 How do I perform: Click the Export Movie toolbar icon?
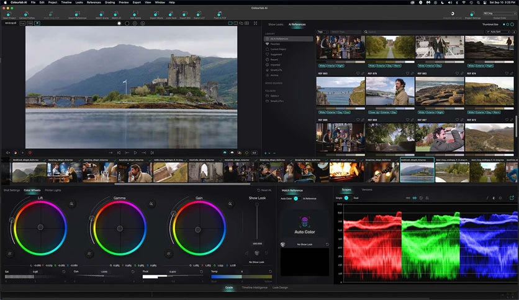point(156,14)
